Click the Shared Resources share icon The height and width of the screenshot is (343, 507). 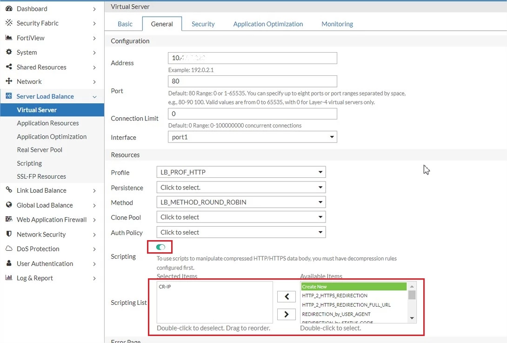9,67
